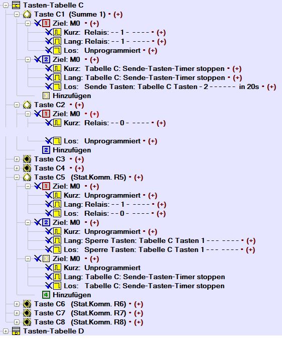Click the Taste C1 diamond key icon
Screen dimensions: 282x339
pos(27,14)
